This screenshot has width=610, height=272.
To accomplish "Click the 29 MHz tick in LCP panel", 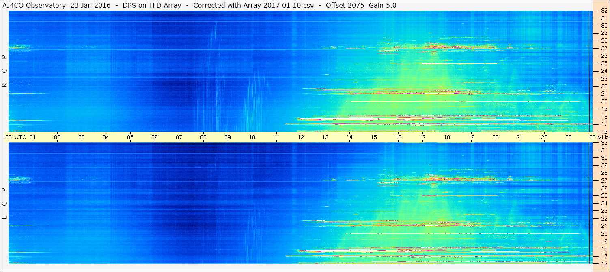I will [x=604, y=166].
